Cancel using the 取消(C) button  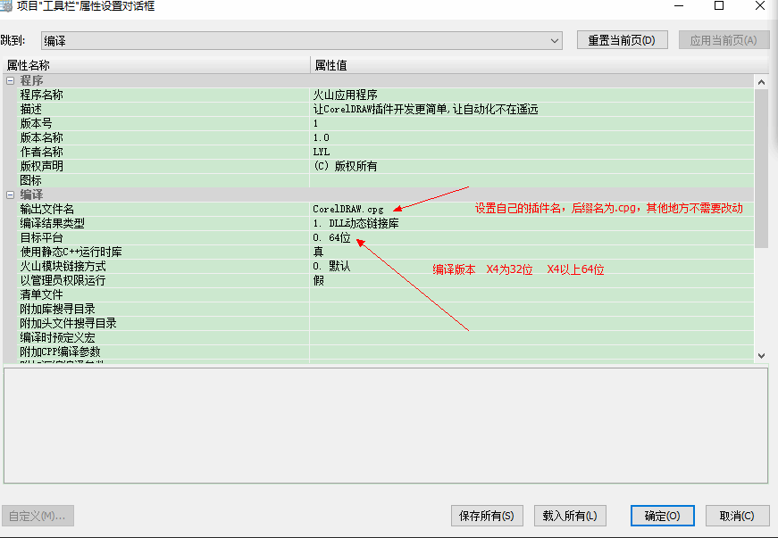pos(737,516)
